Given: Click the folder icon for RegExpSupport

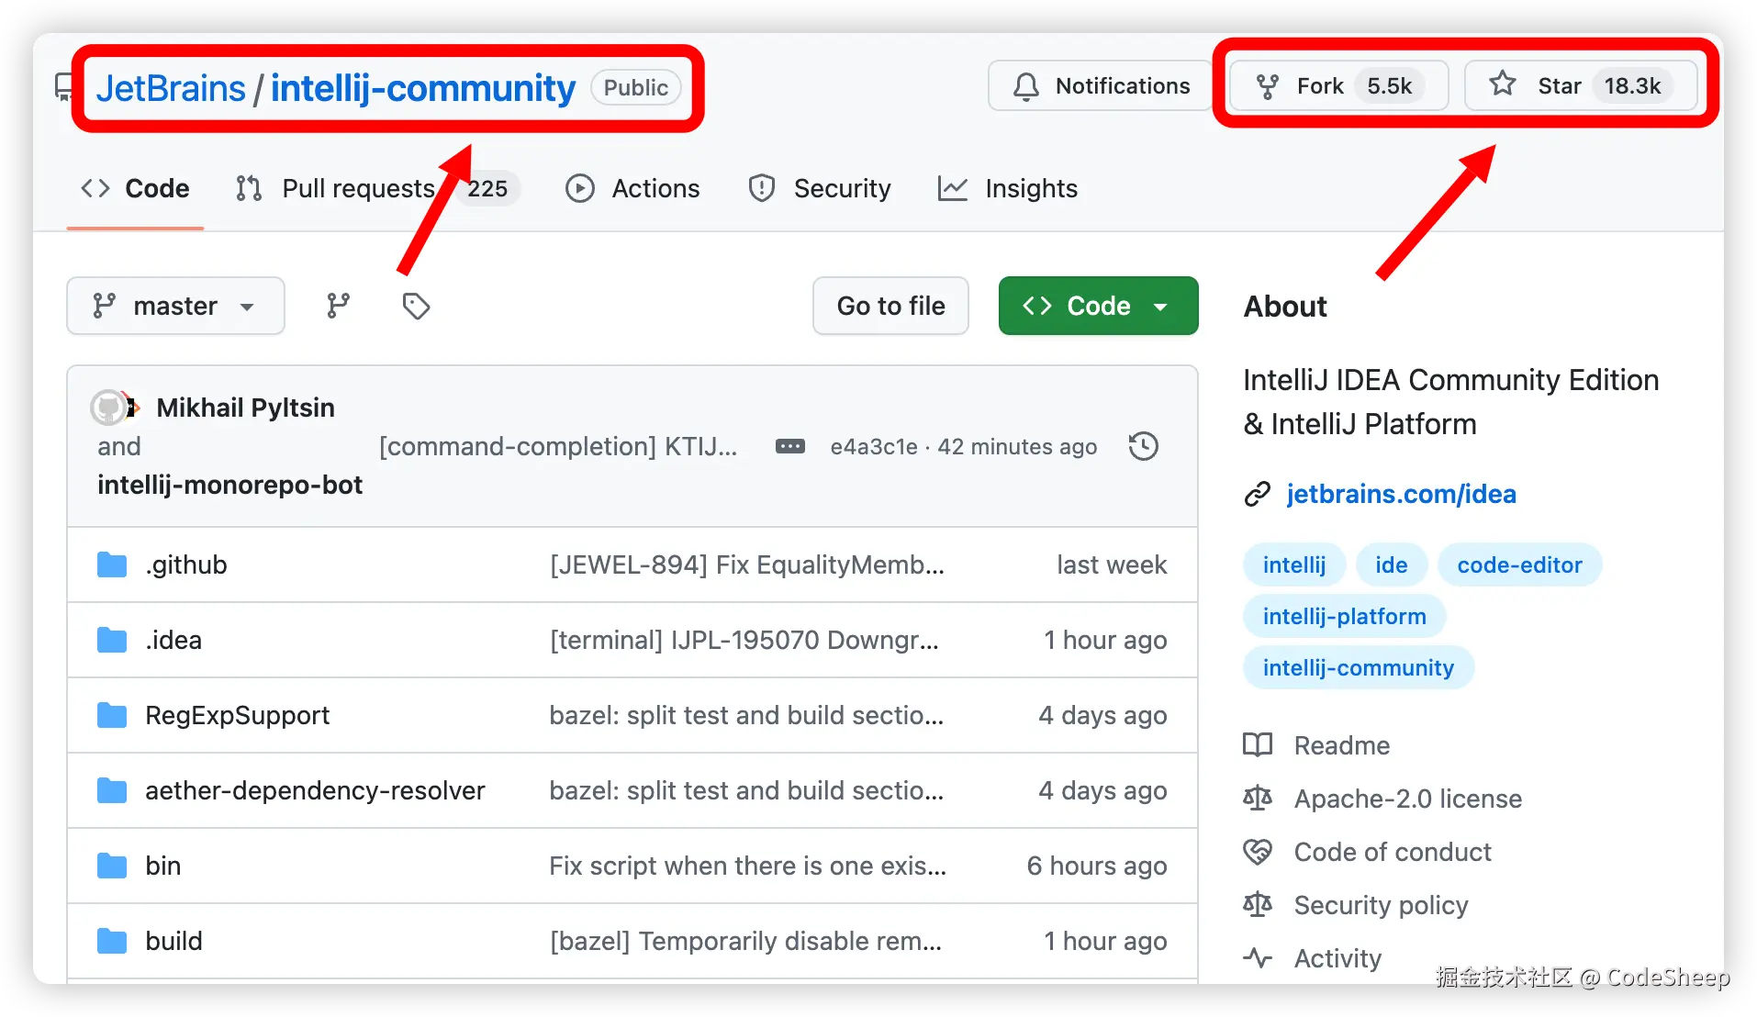Looking at the screenshot, I should [x=112, y=715].
